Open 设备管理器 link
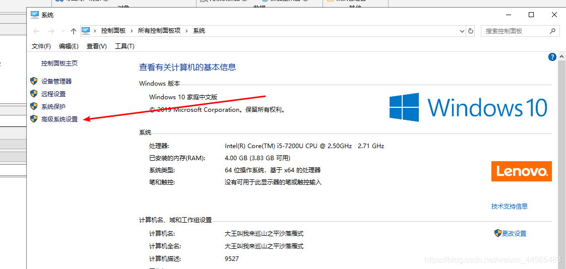Viewport: 566px width, 269px height. 56,82
